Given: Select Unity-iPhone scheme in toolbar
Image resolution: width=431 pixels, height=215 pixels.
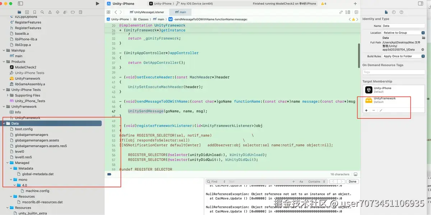Looking at the screenshot, I should click(x=160, y=4).
